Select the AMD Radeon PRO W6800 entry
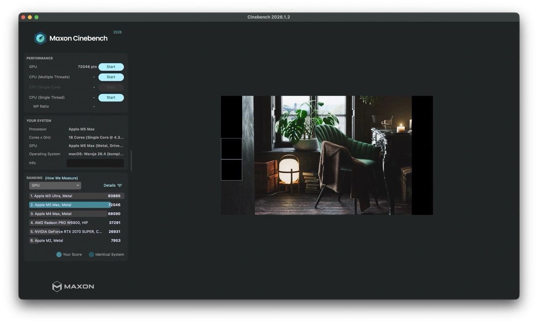 [x=76, y=223]
